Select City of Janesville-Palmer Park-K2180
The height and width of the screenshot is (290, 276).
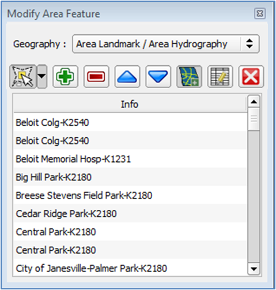tap(130, 268)
